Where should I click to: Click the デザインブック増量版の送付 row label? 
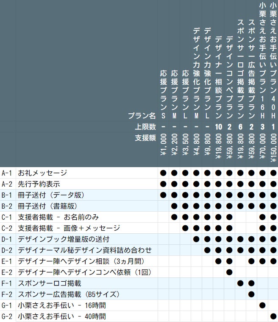pyautogui.click(x=64, y=239)
